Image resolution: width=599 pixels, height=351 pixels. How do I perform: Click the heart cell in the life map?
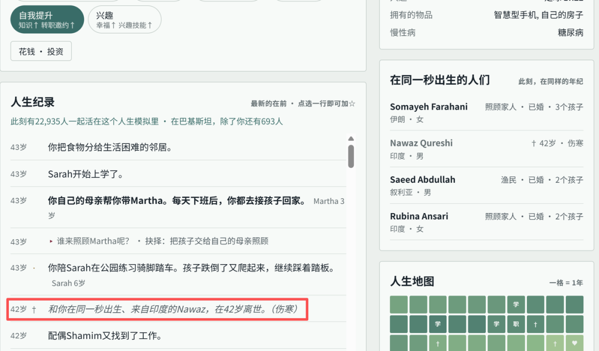(574, 343)
